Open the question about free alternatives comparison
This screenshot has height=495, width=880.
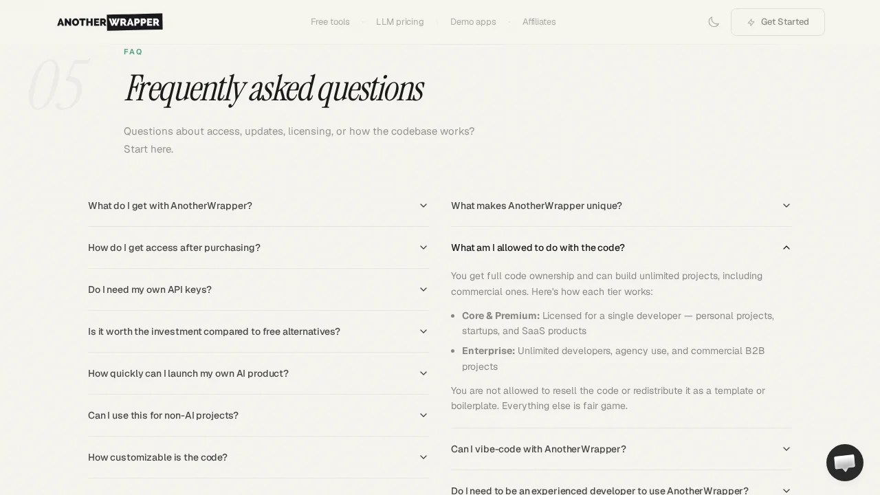click(x=258, y=331)
